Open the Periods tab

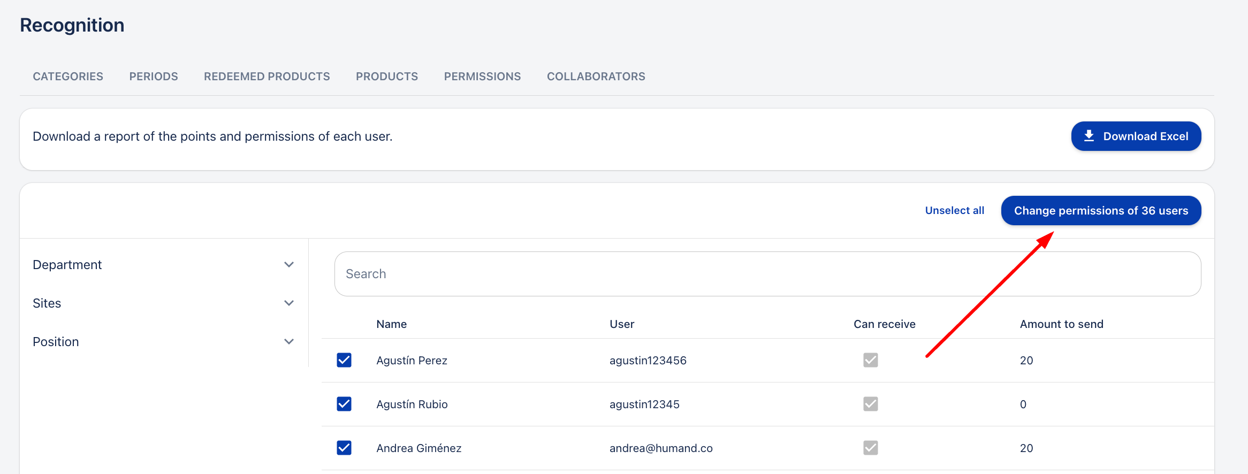tap(154, 77)
